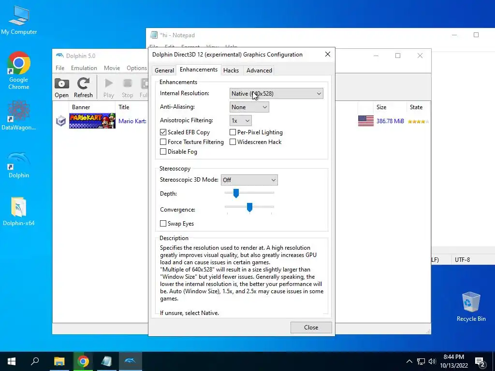Open the Anti-Aliasing dropdown
This screenshot has width=495, height=371.
coord(249,107)
